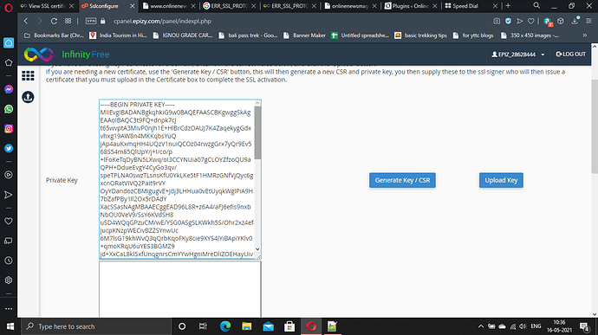The width and height of the screenshot is (598, 335).
Task: Click the cPanel upload circle icon
Action: (28, 97)
